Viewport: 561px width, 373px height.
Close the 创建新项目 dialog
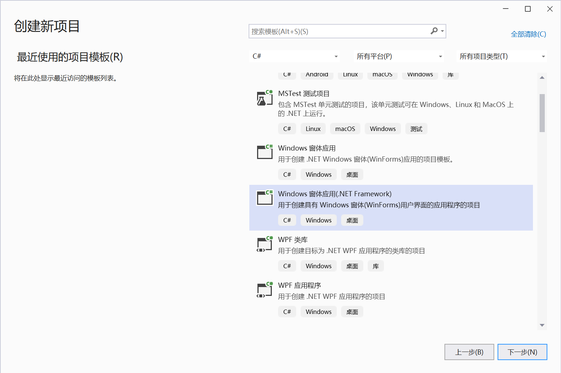coord(550,9)
